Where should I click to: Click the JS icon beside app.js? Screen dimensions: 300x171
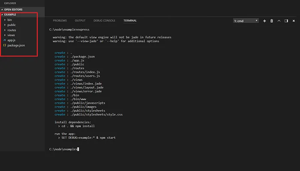[x=5, y=40]
